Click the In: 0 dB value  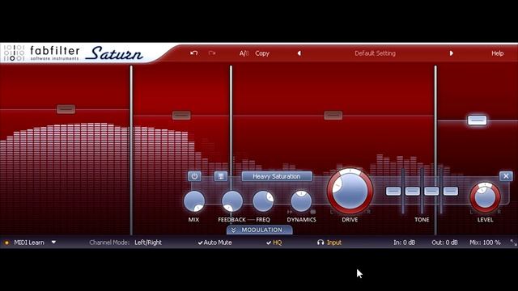404,242
